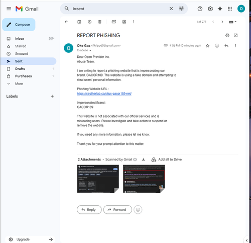Open the Settings gear icon
251x243 pixels.
coord(210,9)
